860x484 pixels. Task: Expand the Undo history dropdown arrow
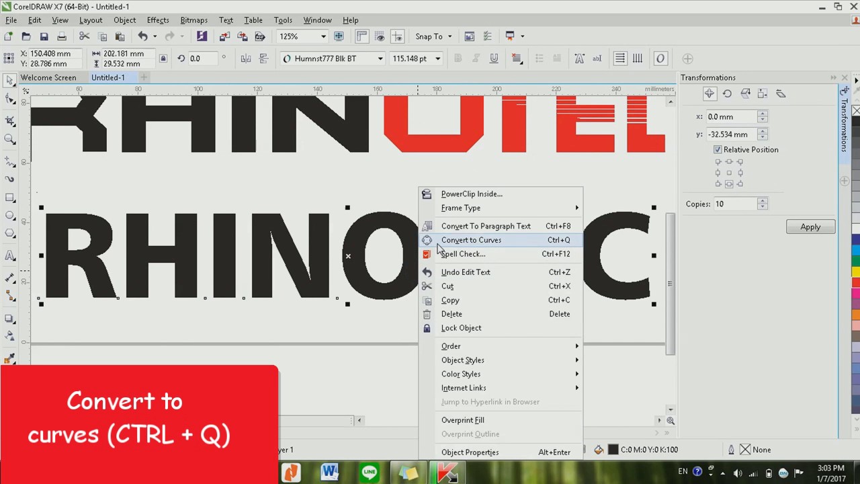pos(155,36)
